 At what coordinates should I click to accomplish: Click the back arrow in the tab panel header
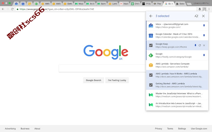click(x=151, y=16)
